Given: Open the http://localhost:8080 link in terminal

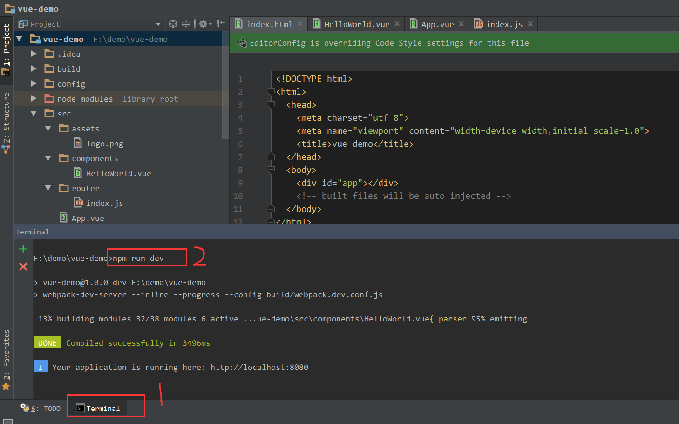Looking at the screenshot, I should click(x=259, y=367).
